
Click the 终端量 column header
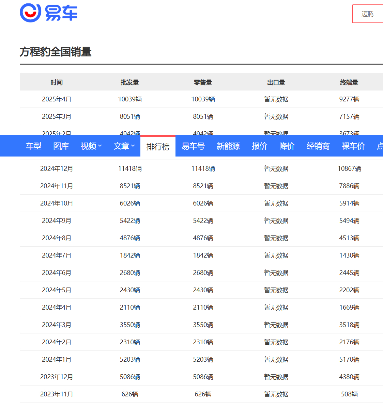[x=349, y=82]
